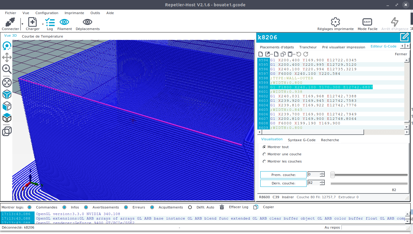This screenshot has width=413, height=234.
Task: Increment the Dern. couche spinner value
Action: (x=322, y=181)
